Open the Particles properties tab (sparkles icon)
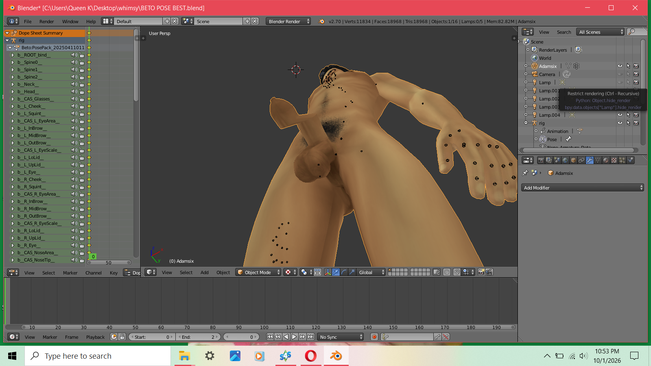 click(622, 160)
